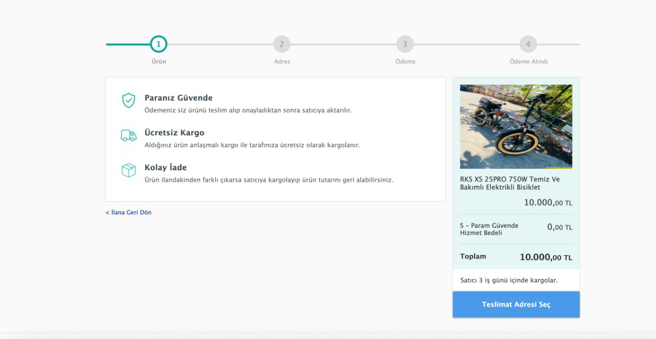Click the RKS XS 25PRO product title
This screenshot has height=339, width=656.
509,183
